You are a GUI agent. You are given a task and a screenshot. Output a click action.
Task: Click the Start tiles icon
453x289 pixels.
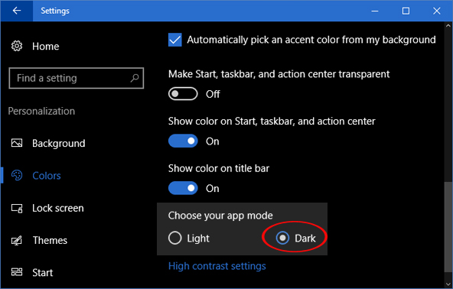click(17, 272)
